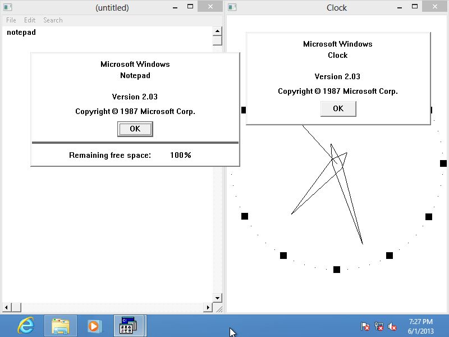The image size is (449, 337).
Task: Click the Notepad vertical scroll thumb
Action: (217, 40)
